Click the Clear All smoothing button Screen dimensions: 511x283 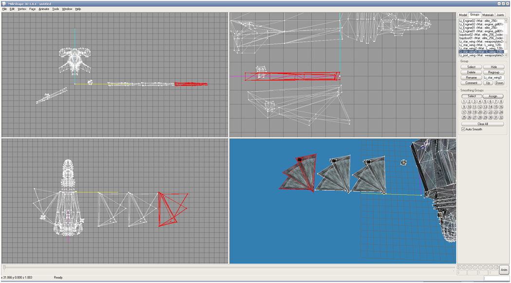[x=483, y=124]
